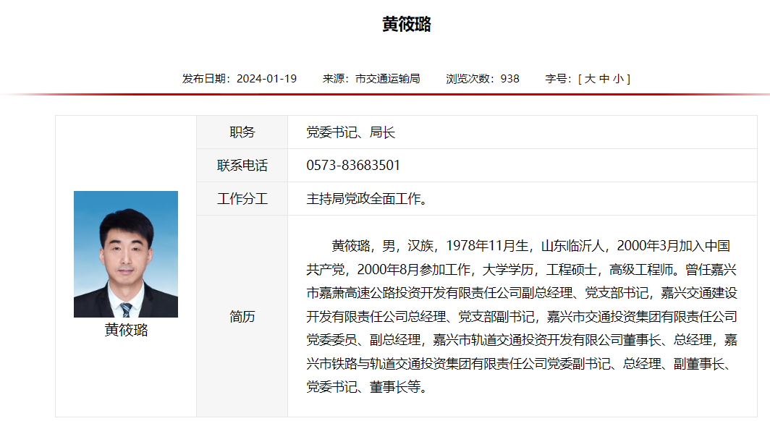Select the 简历 row label

tap(242, 316)
